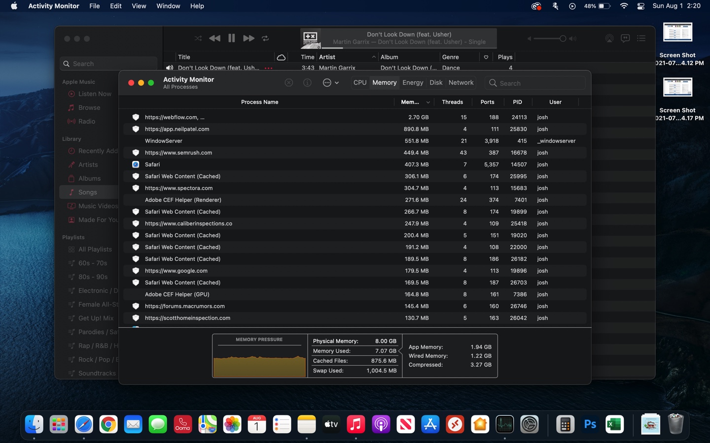Show lyrics using the speech bubble icon

point(625,38)
